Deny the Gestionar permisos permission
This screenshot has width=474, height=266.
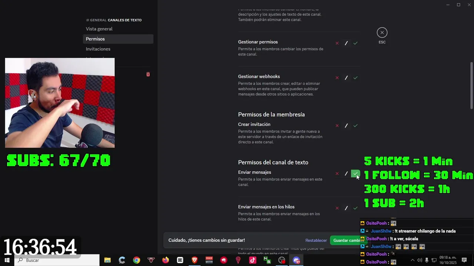[337, 43]
